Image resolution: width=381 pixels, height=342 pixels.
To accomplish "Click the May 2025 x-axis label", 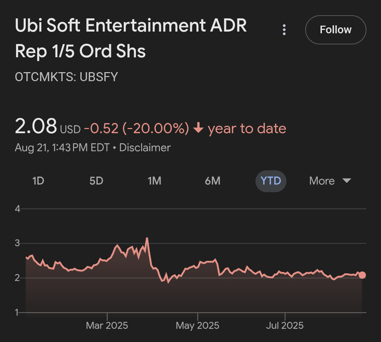I will click(x=197, y=326).
